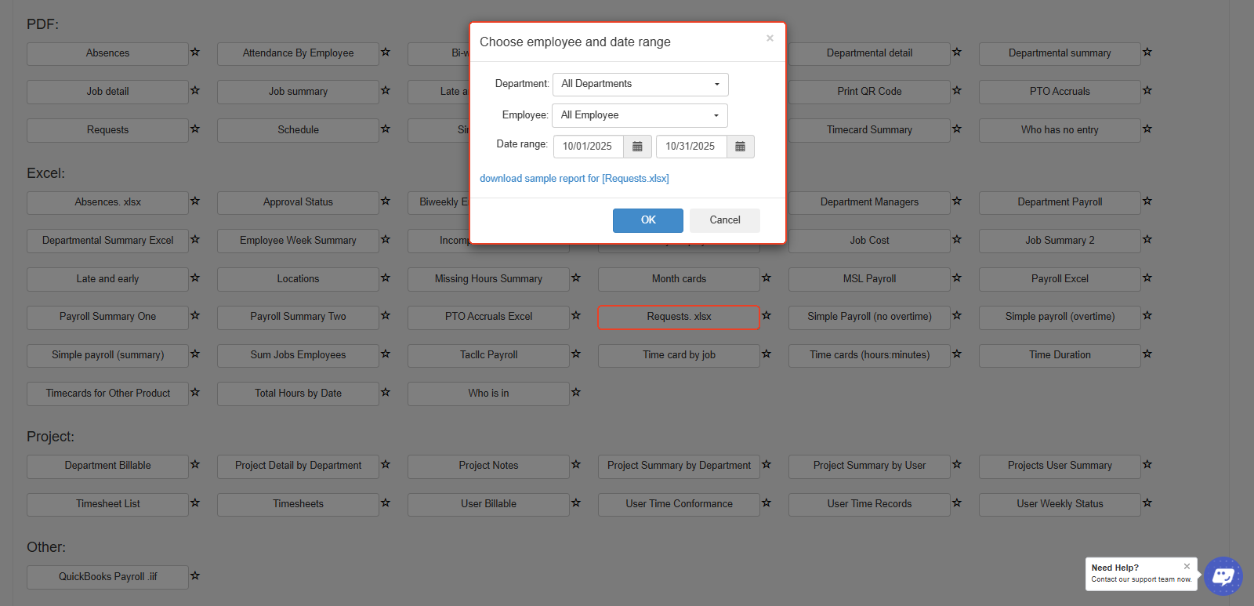
Task: Star the Departmental summary report
Action: [x=1147, y=53]
